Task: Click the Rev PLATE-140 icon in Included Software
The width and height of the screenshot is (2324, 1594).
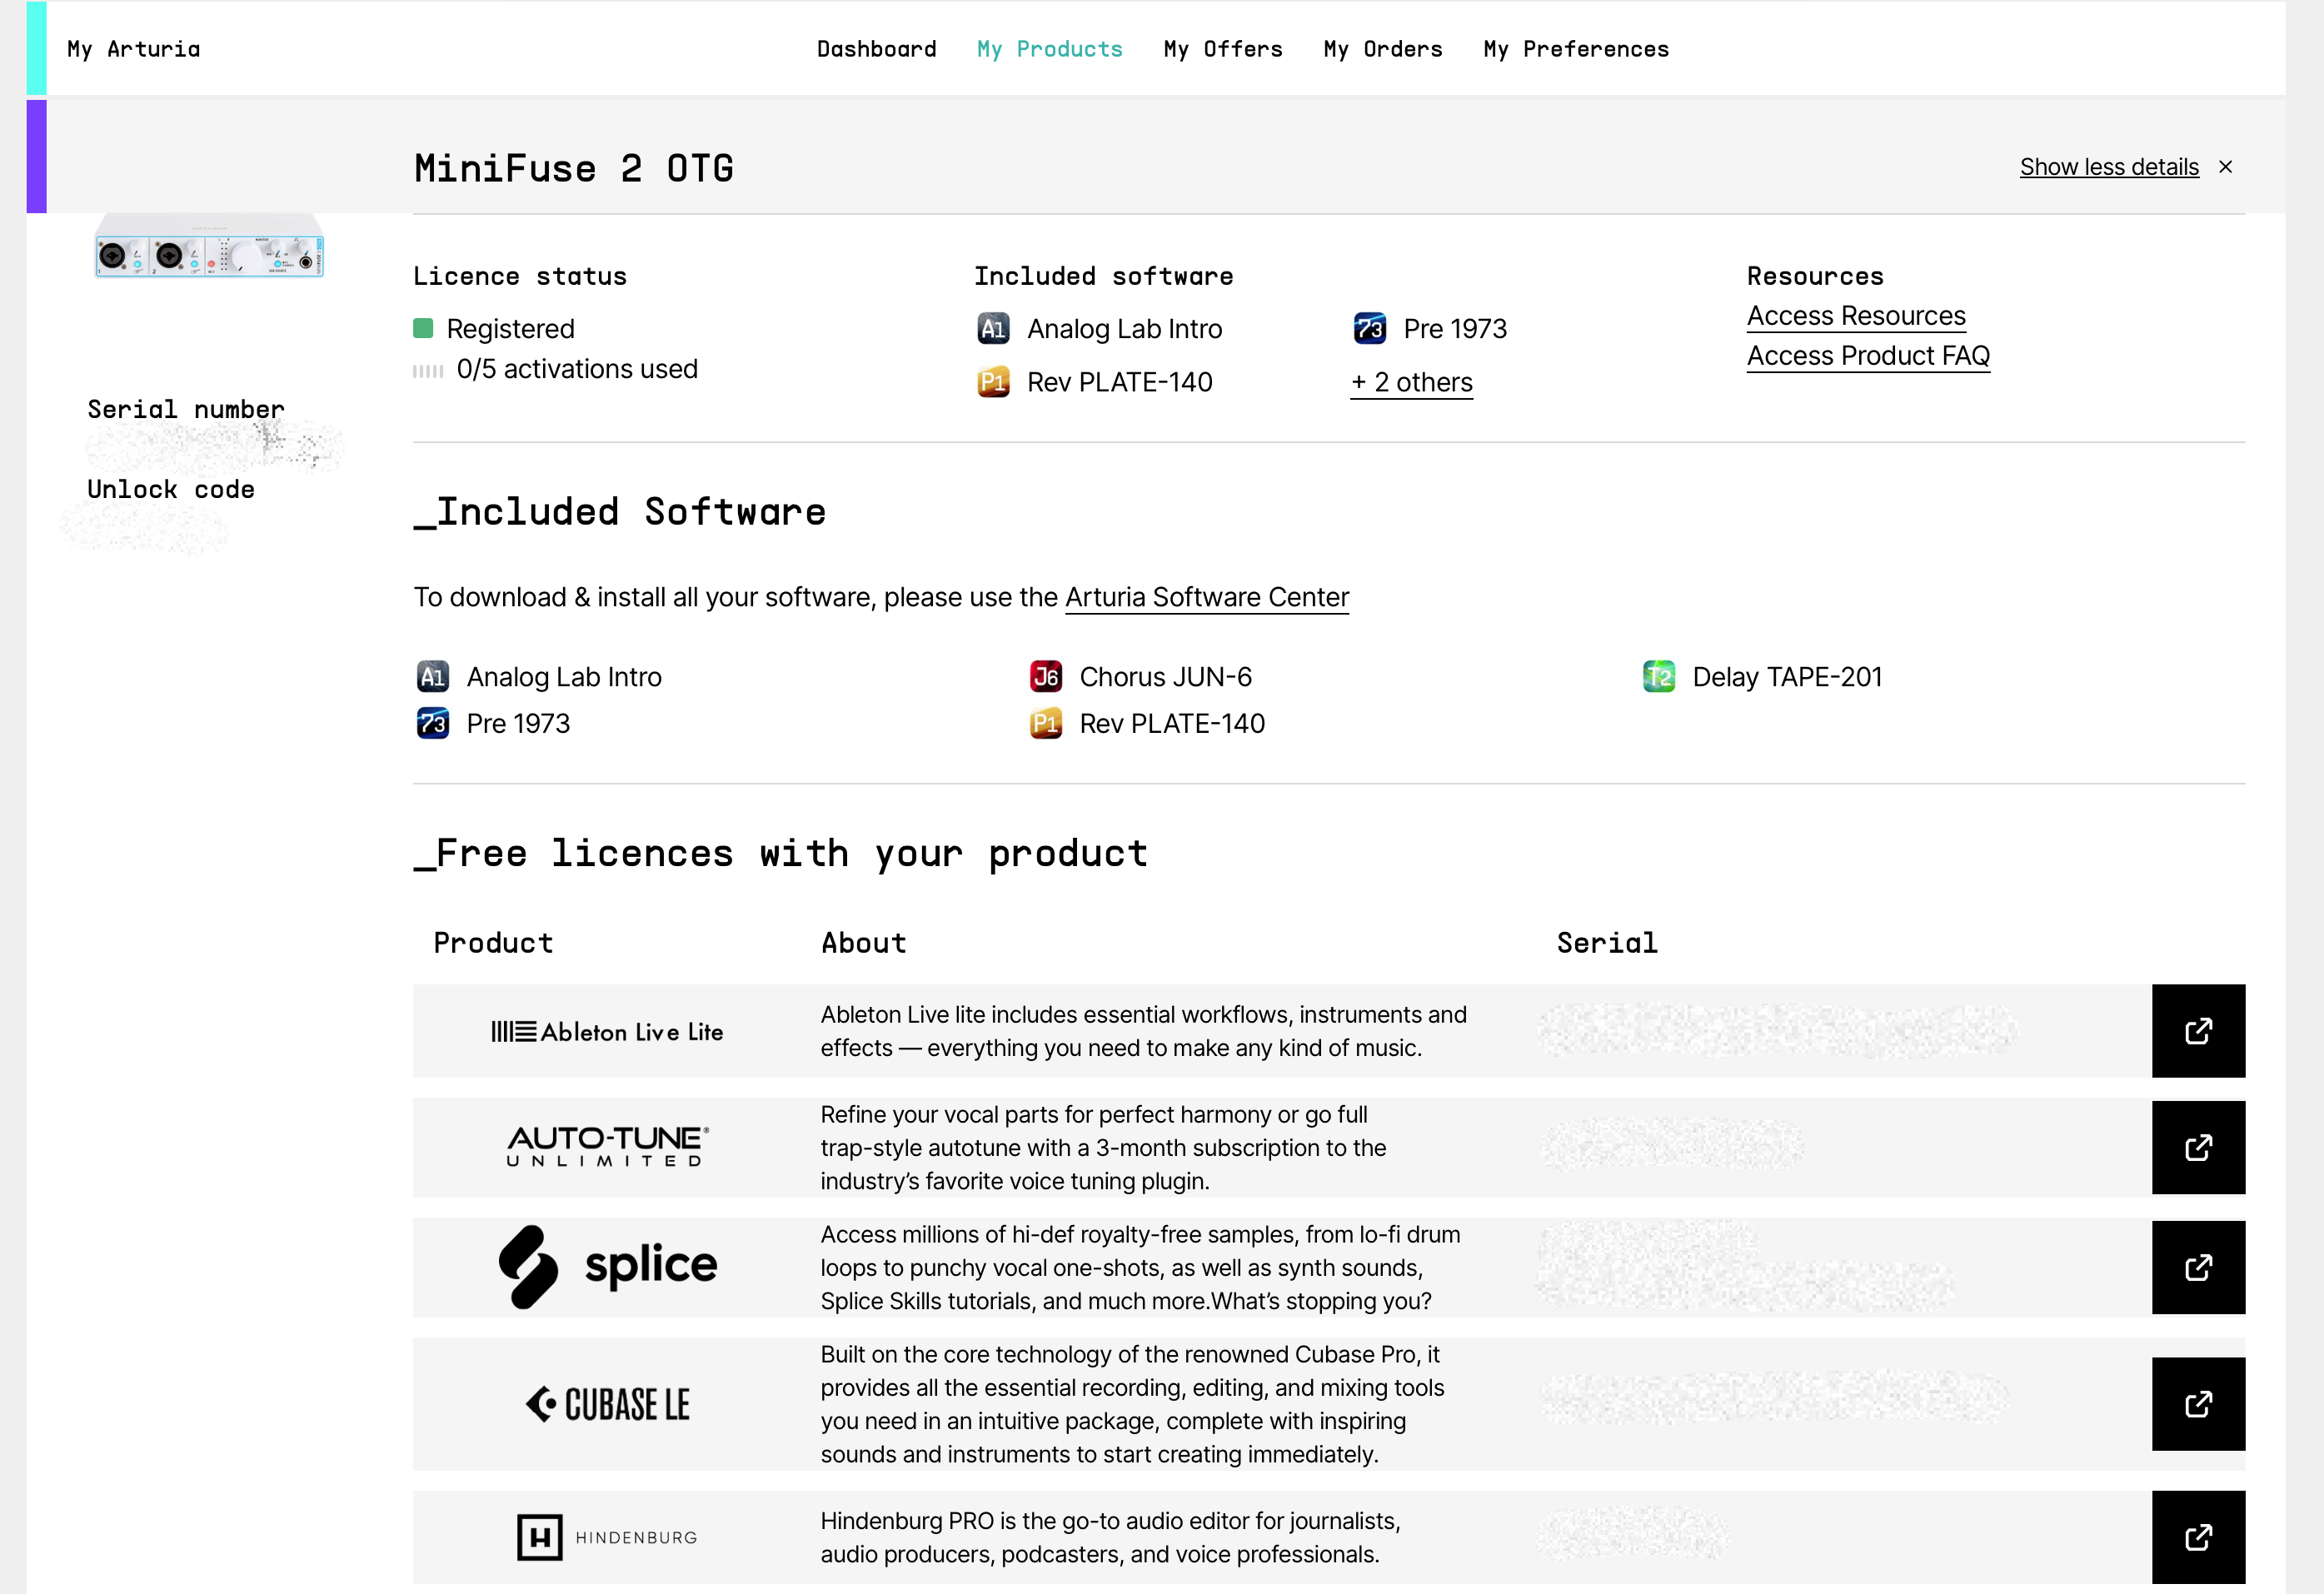Action: coord(1045,723)
